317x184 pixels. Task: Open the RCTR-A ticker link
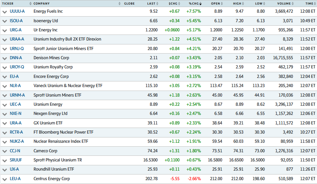tap(16, 132)
